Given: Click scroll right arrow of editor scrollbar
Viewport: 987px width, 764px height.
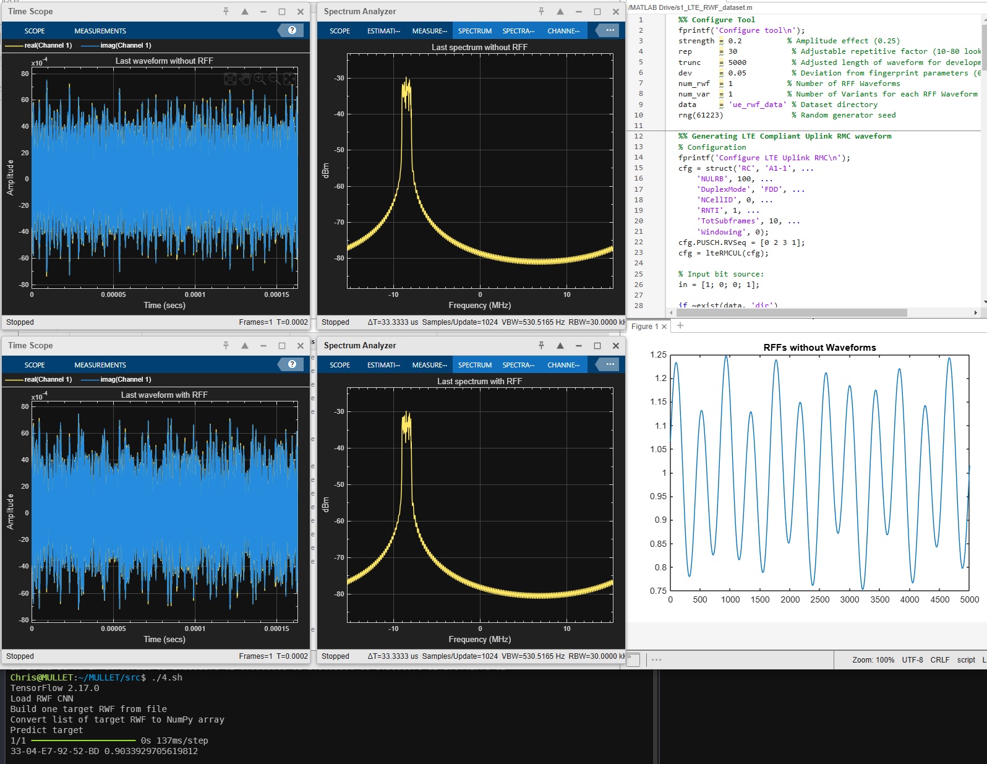Looking at the screenshot, I should click(x=976, y=312).
